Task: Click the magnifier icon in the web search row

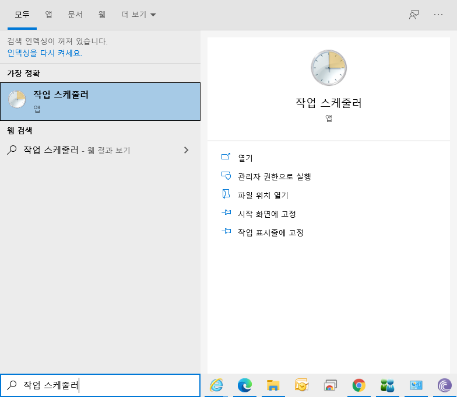Action: pos(12,150)
